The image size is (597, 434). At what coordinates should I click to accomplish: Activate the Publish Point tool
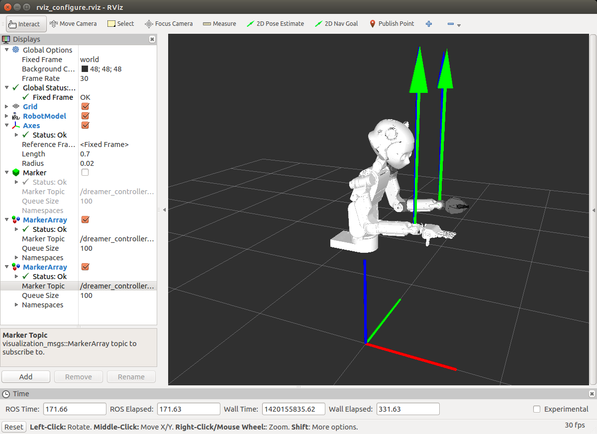pos(392,24)
